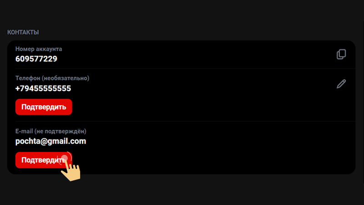The height and width of the screenshot is (205, 364).
Task: Click the vertical scrollbar at right edge
Action: point(363,102)
